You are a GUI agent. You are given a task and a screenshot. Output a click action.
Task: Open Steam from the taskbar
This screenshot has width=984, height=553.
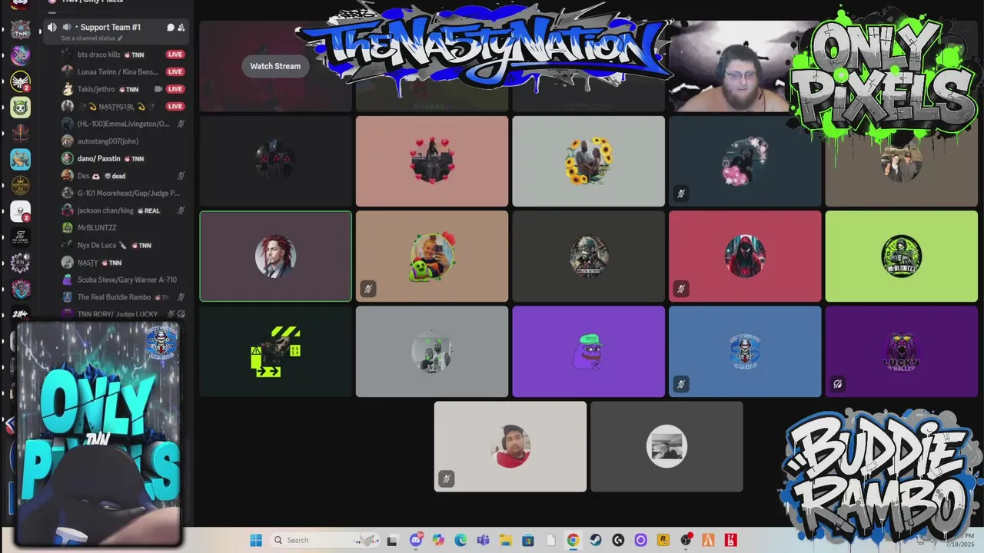coord(595,540)
